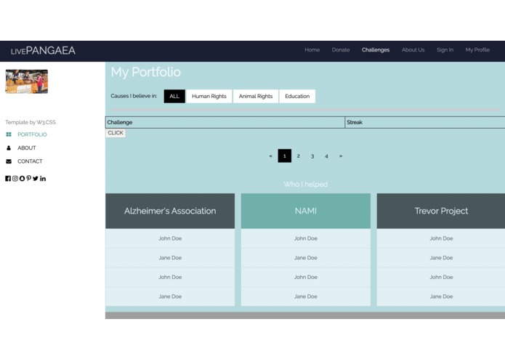Open the CONTACT sidebar link
This screenshot has height=359, width=505.
[x=30, y=161]
